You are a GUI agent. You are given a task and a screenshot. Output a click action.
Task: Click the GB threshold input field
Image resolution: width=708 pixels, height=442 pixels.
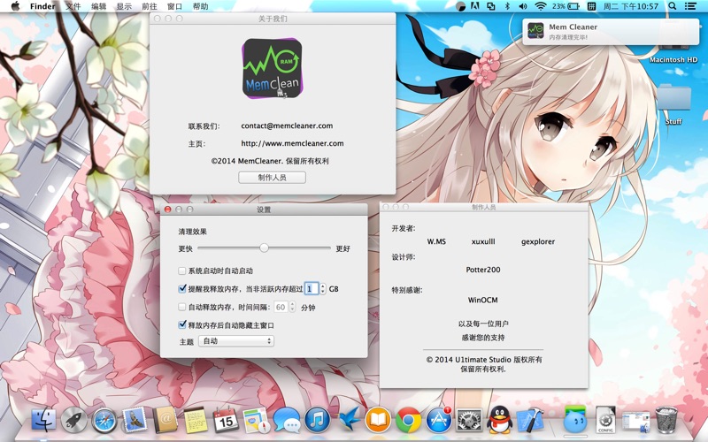tap(312, 289)
